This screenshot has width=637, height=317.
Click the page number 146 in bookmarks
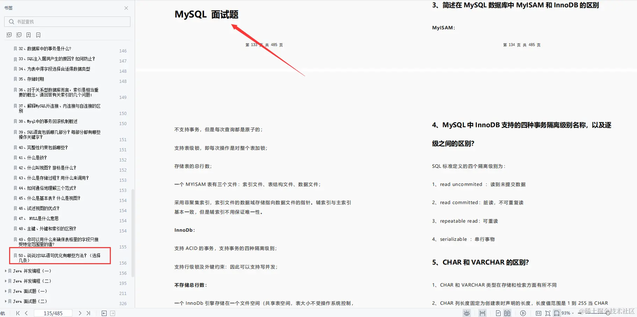[x=123, y=51]
